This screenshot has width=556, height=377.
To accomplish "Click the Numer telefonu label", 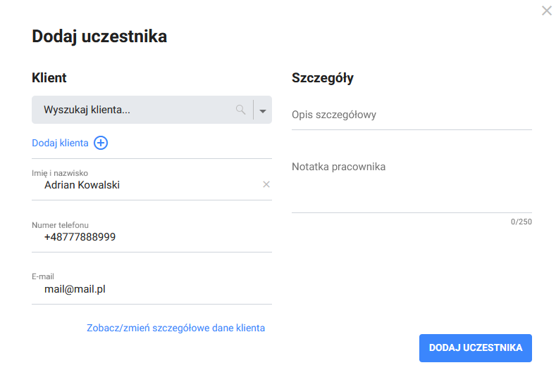I will tap(60, 225).
